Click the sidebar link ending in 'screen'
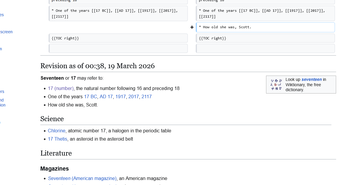Screen dimensions: 342x185 [6, 32]
